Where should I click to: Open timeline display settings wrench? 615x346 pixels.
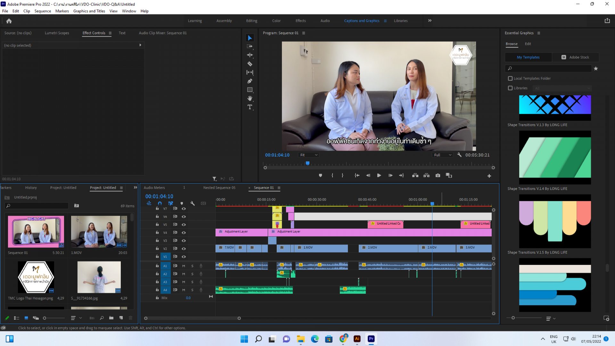193,203
